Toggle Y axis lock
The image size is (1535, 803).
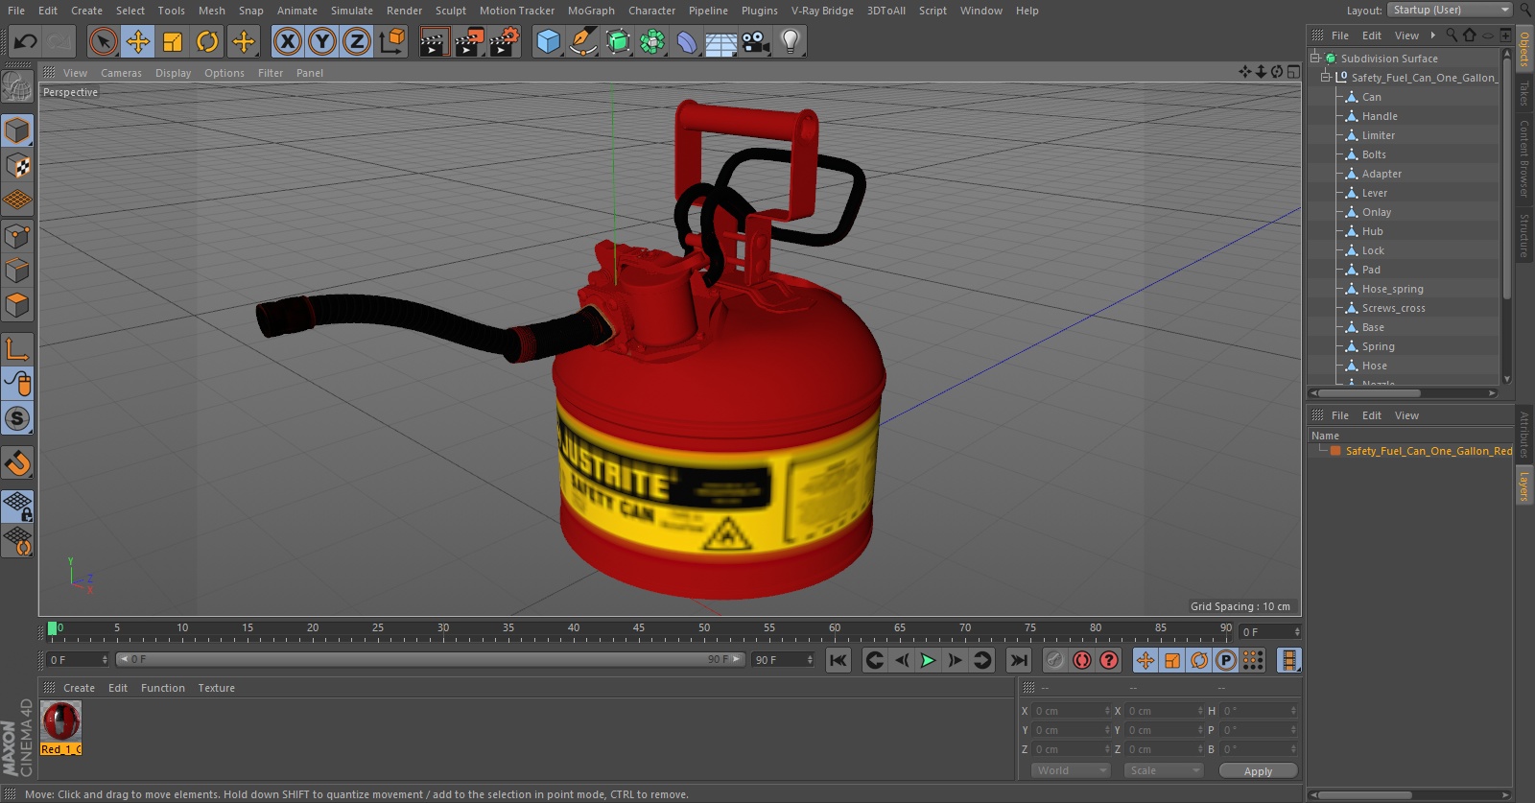tap(322, 41)
